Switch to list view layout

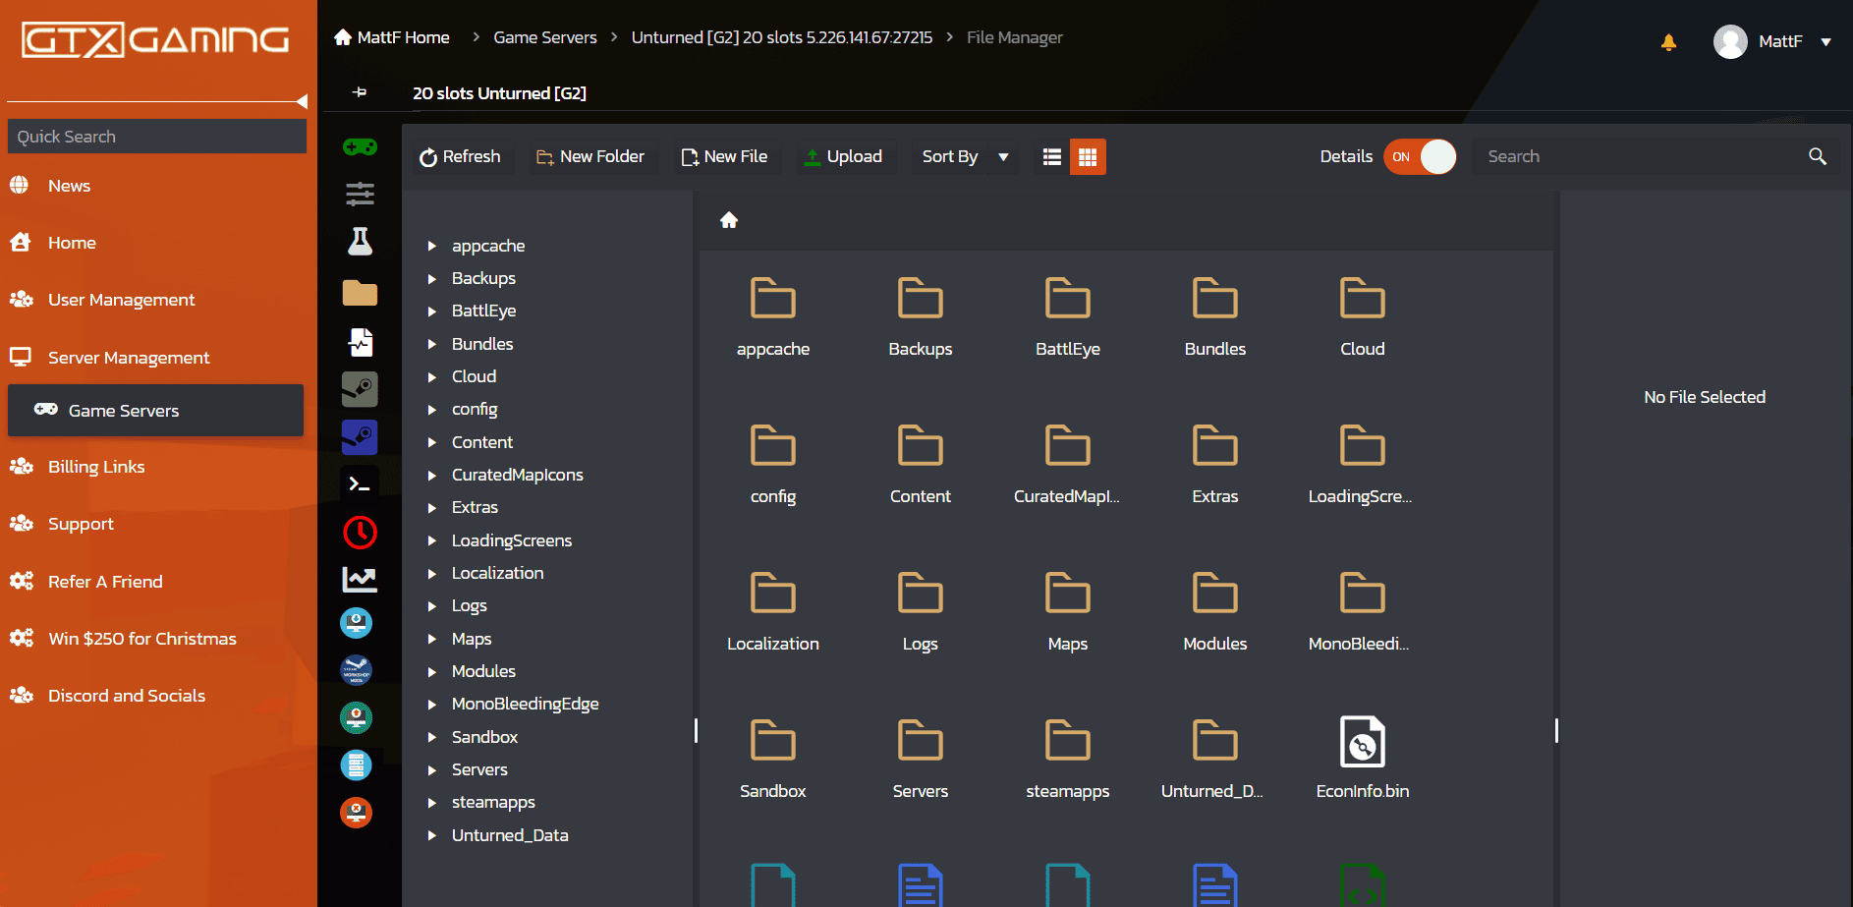tap(1051, 157)
